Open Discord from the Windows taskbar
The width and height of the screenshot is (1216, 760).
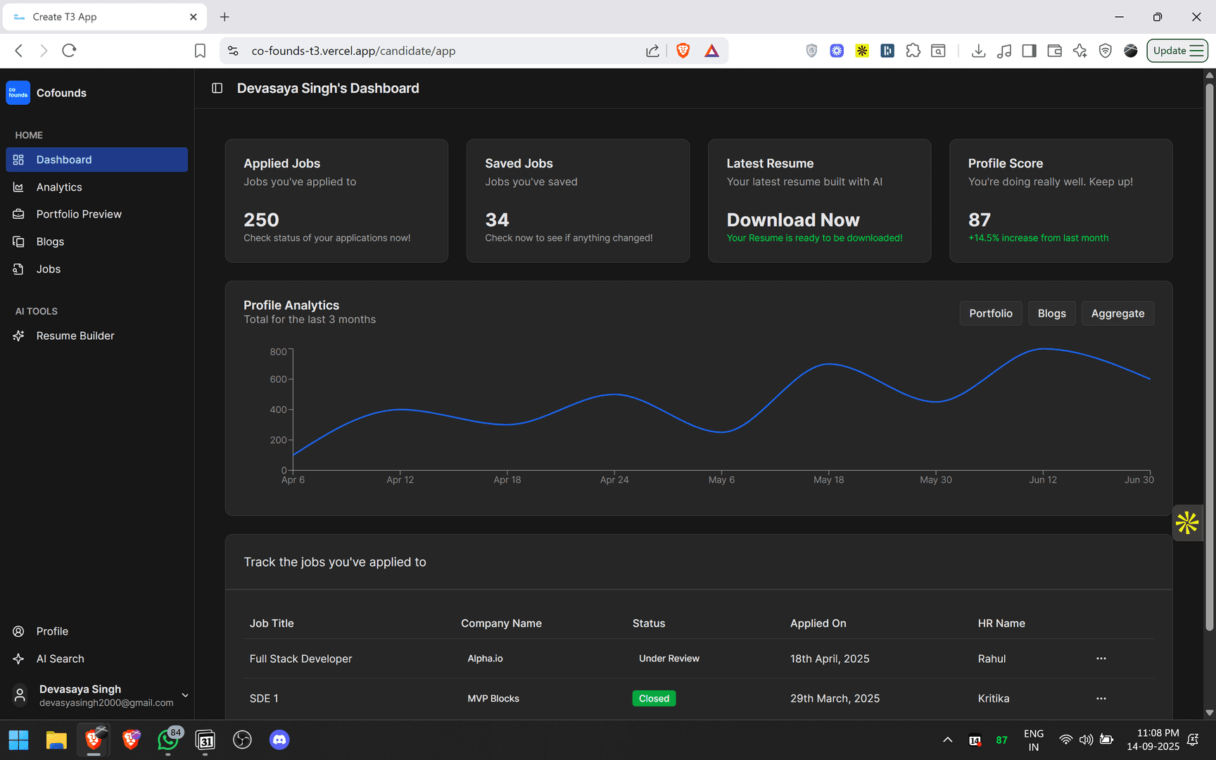279,740
